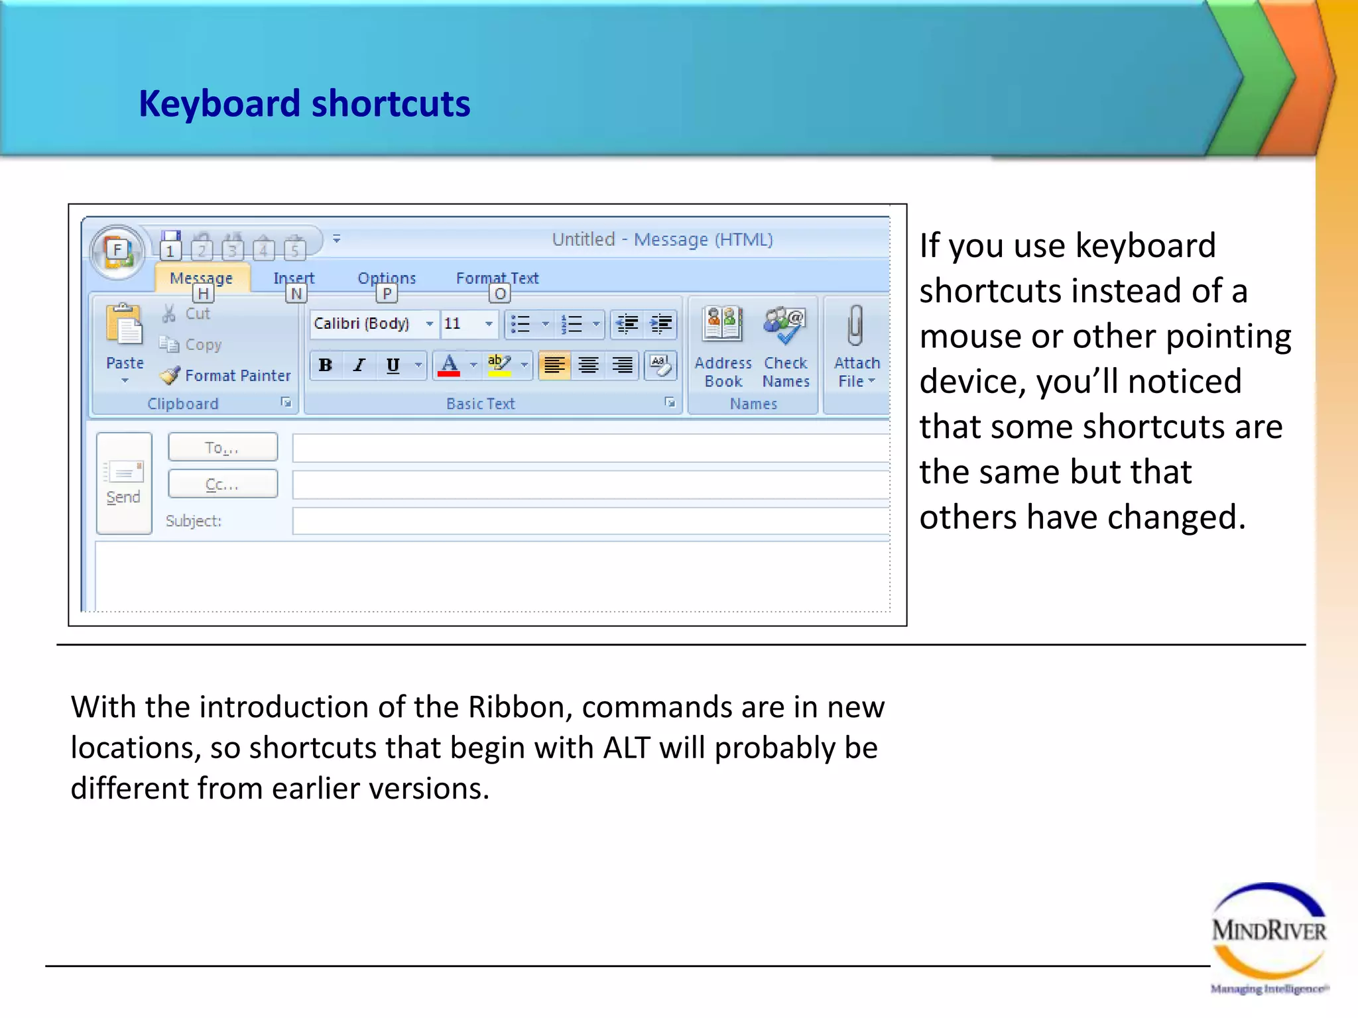This screenshot has height=1018, width=1358.
Task: Click the Cc... button
Action: (223, 484)
